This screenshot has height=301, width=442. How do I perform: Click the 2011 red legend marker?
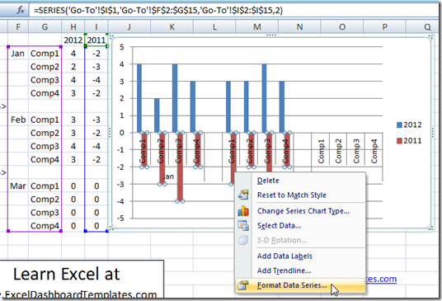(x=399, y=141)
